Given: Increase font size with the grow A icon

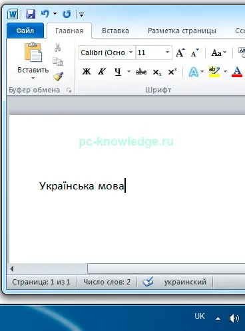Looking at the screenshot, I should tap(180, 53).
